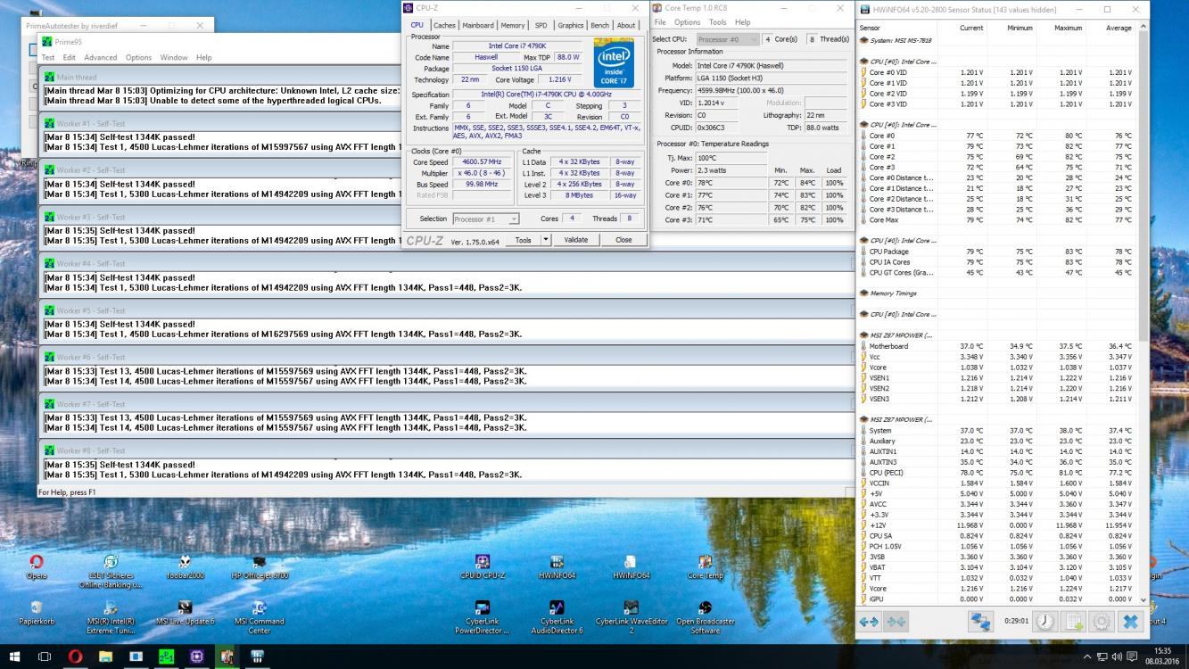Close HWiNFO sensors with the blue X icon

(x=1130, y=622)
